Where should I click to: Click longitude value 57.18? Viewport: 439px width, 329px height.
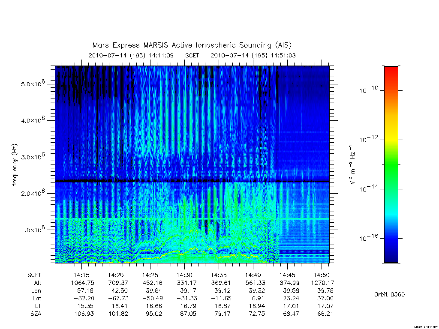[x=85, y=291]
